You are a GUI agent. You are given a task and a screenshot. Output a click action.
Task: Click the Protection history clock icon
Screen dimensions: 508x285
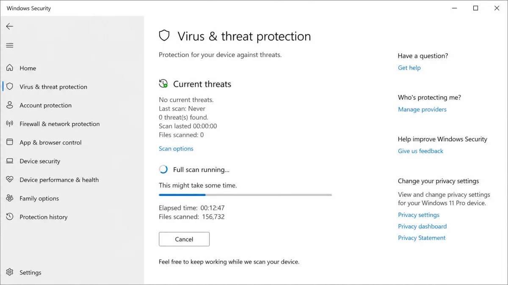pos(10,217)
